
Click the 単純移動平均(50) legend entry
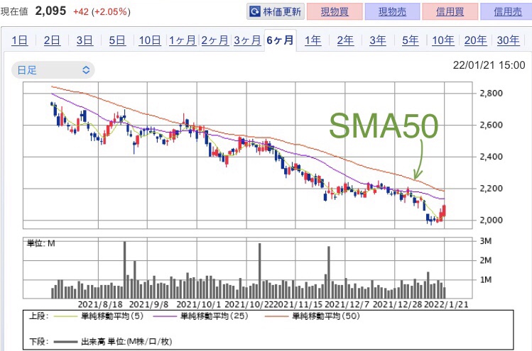326,316
